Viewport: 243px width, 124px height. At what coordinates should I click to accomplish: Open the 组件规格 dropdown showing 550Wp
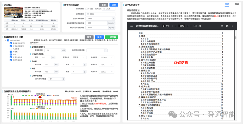pos(106,57)
